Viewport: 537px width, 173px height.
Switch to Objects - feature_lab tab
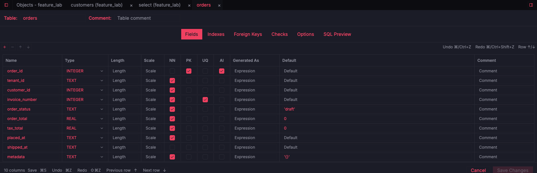coord(39,5)
